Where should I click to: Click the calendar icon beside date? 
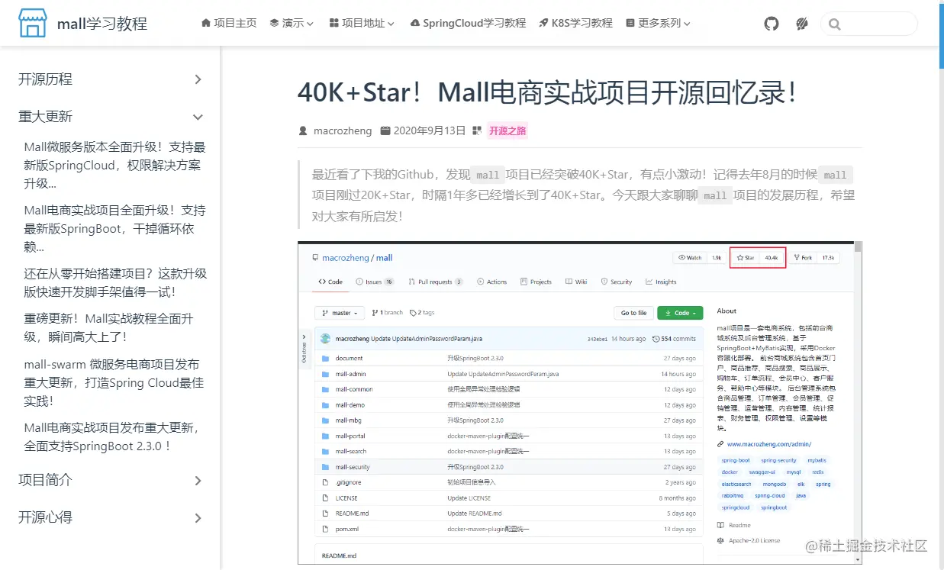click(385, 130)
